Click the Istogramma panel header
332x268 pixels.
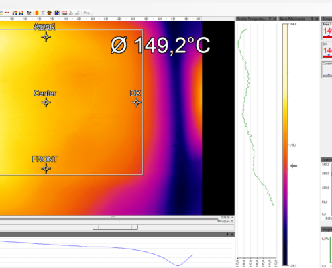pos(327,229)
